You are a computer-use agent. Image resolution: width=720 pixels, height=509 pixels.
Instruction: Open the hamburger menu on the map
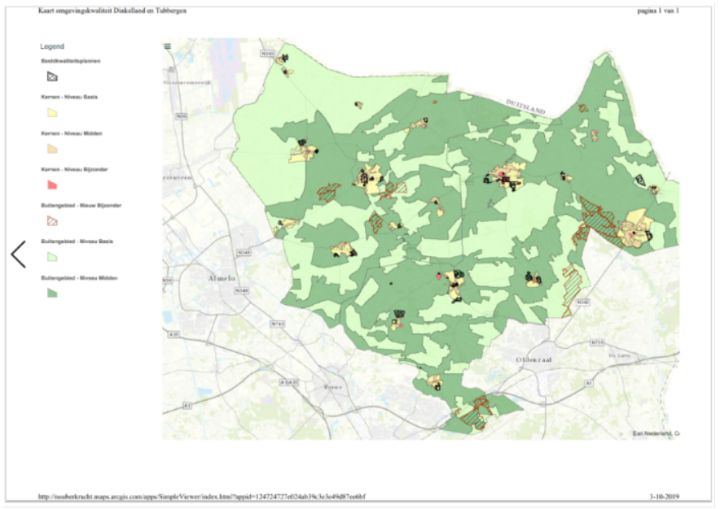[x=168, y=47]
